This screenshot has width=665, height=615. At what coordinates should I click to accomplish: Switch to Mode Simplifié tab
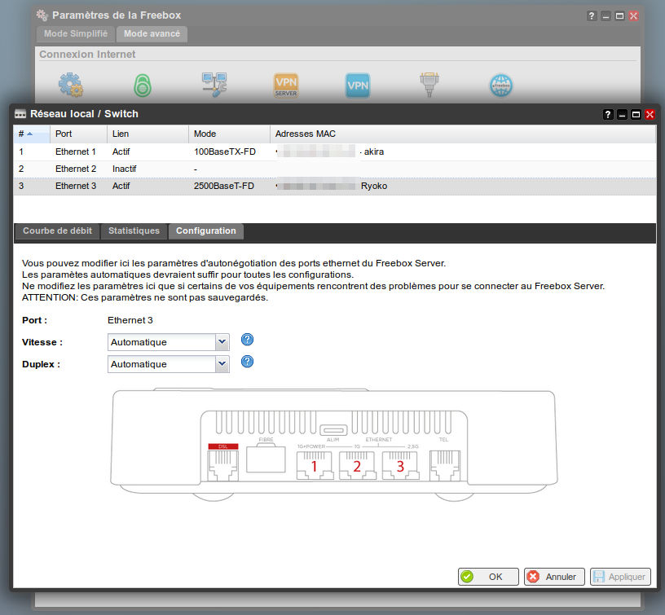click(x=76, y=34)
